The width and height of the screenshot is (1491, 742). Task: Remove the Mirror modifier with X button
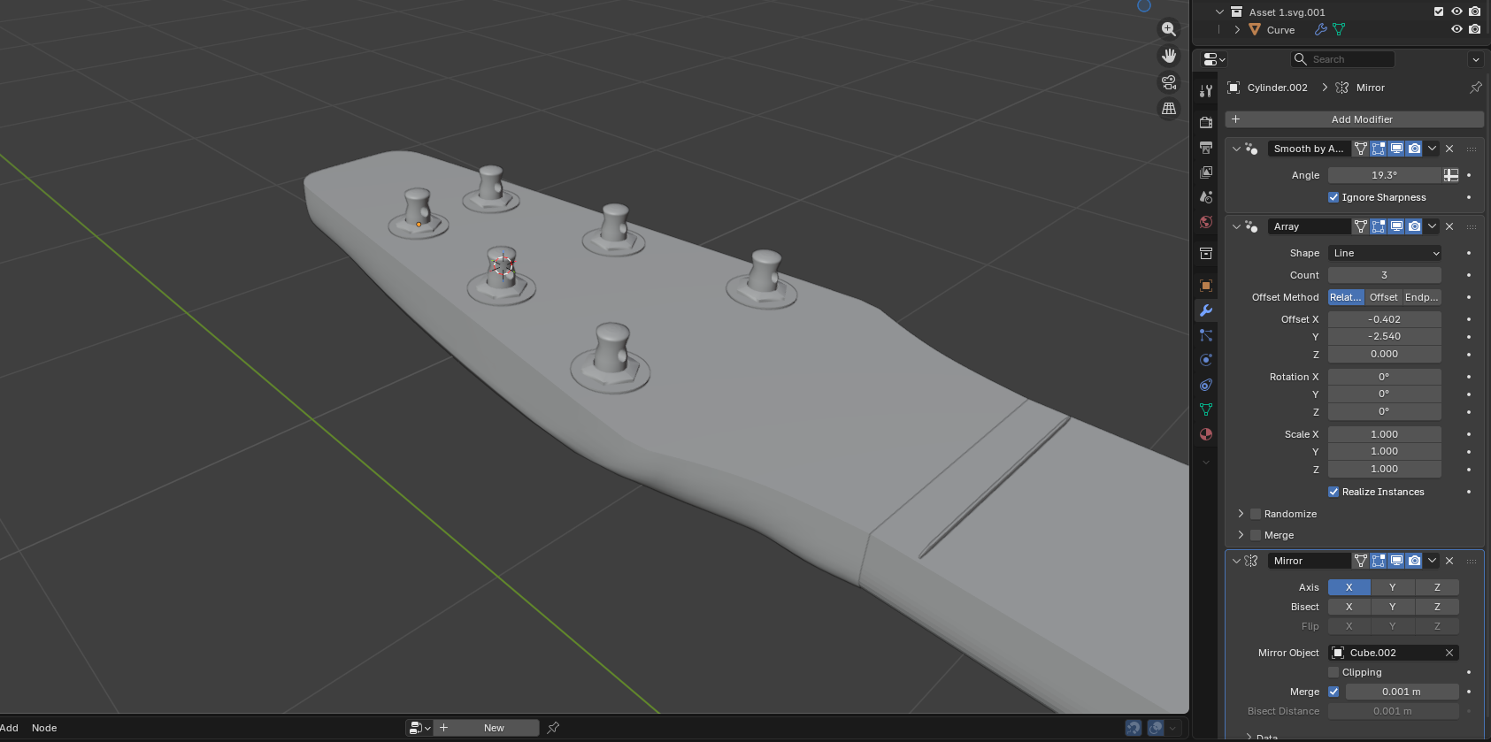click(1449, 561)
